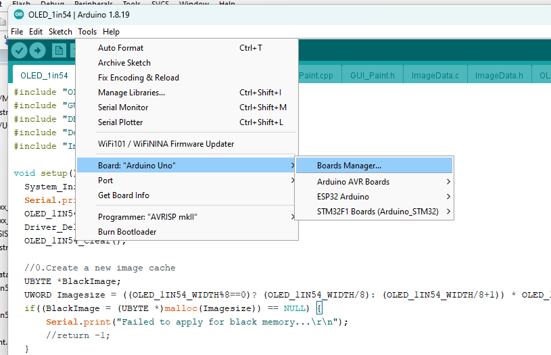Click the Serial.print "Failed to apply" line
This screenshot has height=355, width=551.
coord(197,322)
